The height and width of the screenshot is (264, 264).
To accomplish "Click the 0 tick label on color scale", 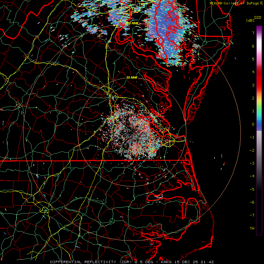I will coord(253,124).
